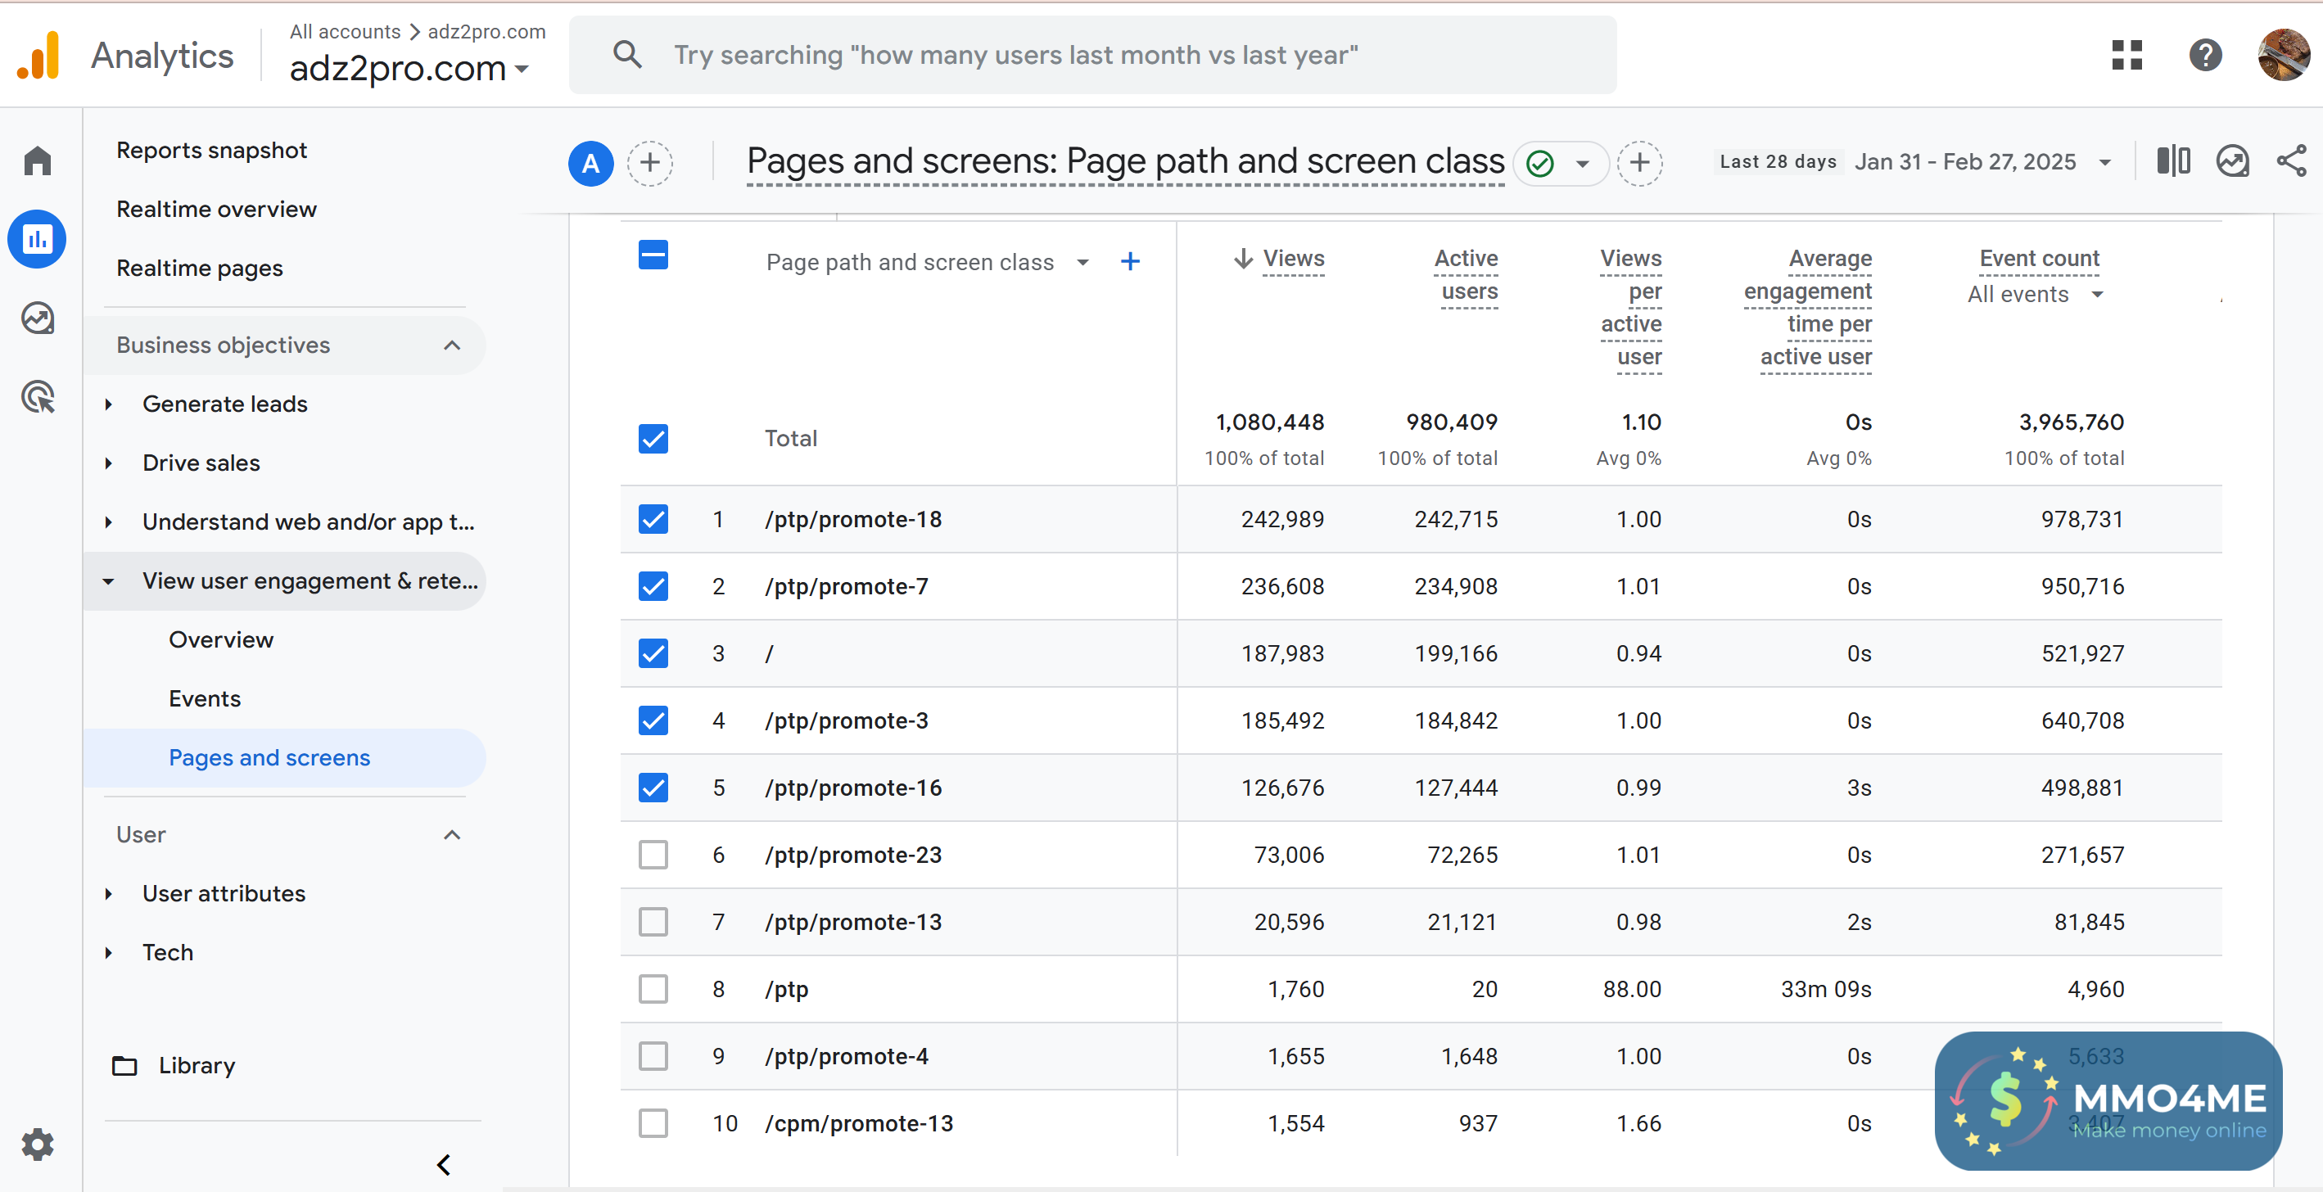Collapse the navigation with the left chevron
Viewport: 2323px width, 1192px height.
(444, 1165)
